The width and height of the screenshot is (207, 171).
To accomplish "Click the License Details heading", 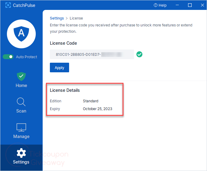I will (x=65, y=90).
